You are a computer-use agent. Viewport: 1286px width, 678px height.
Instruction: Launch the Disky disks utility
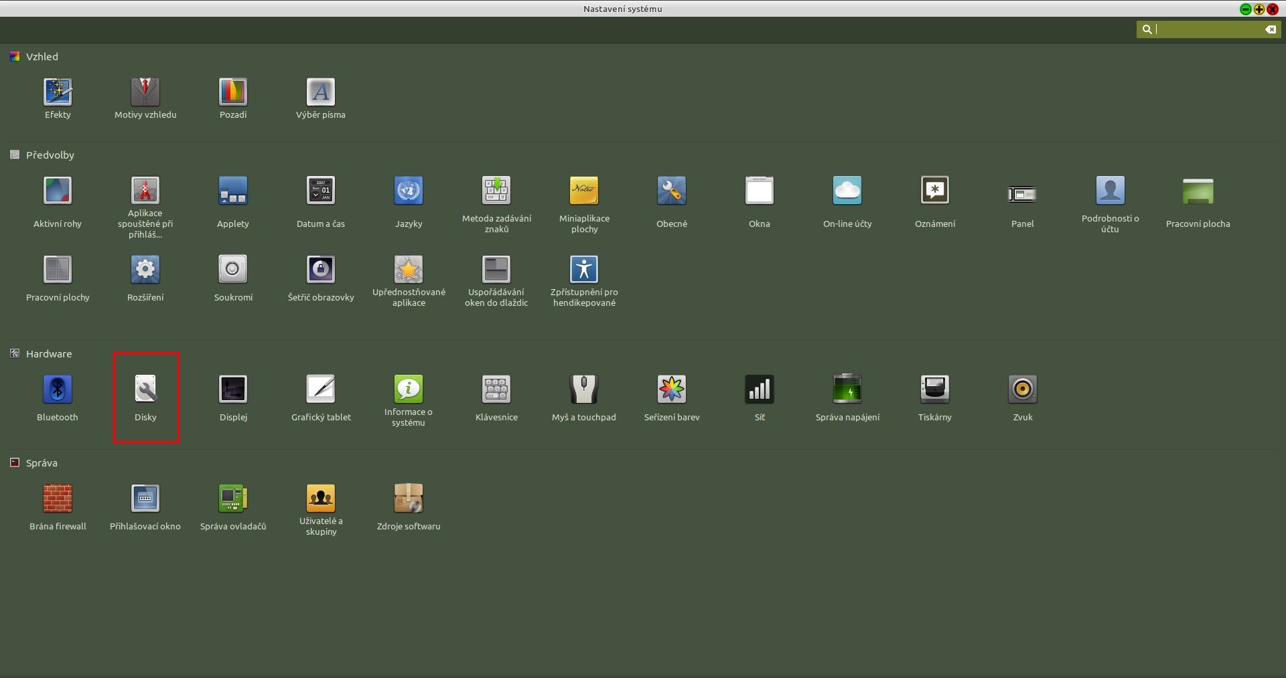145,390
